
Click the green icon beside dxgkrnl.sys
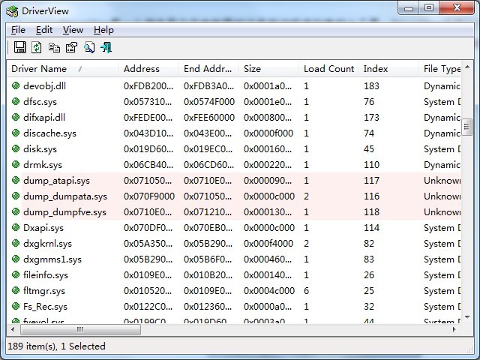click(x=16, y=244)
